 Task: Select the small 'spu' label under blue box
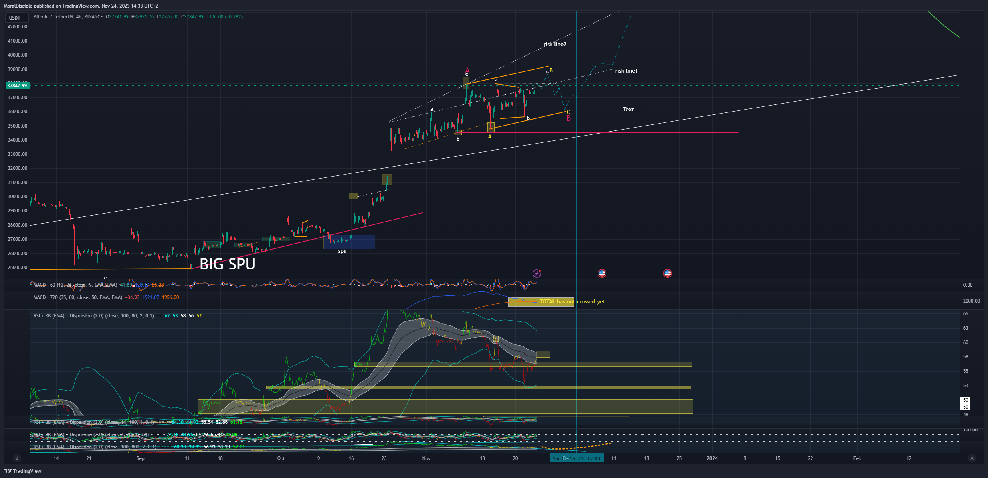pyautogui.click(x=342, y=251)
